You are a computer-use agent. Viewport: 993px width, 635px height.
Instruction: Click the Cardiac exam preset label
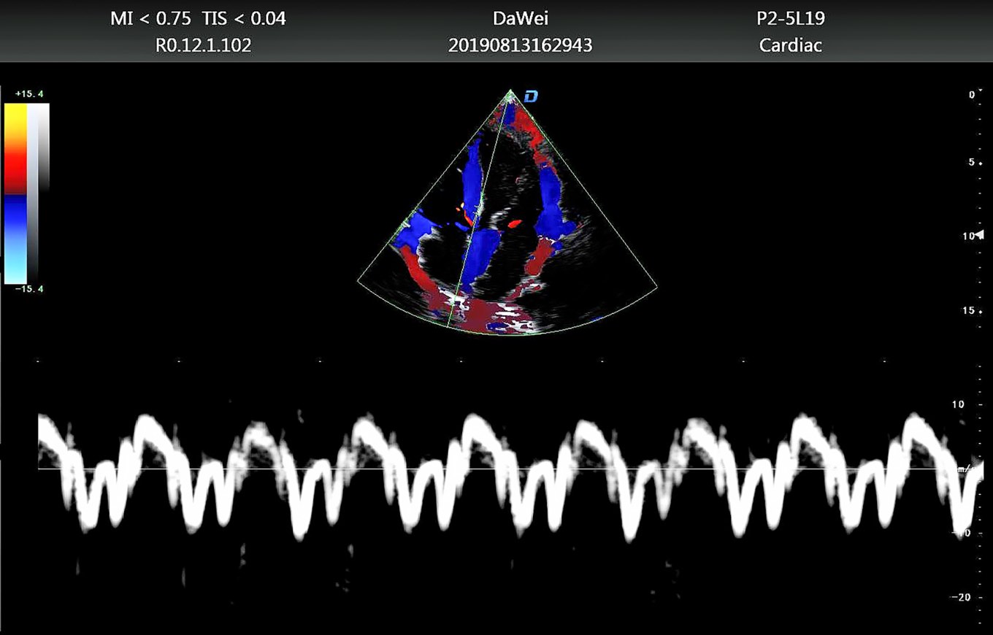pos(791,45)
